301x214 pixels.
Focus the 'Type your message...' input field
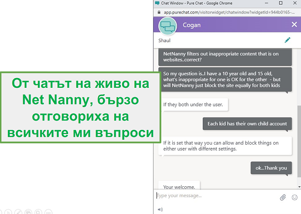pyautogui.click(x=217, y=196)
